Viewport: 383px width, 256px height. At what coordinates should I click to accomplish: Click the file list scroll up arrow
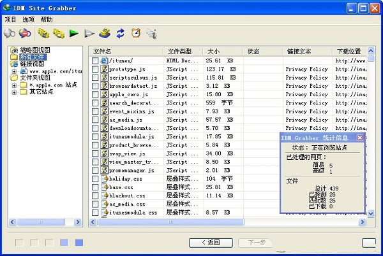click(371, 51)
